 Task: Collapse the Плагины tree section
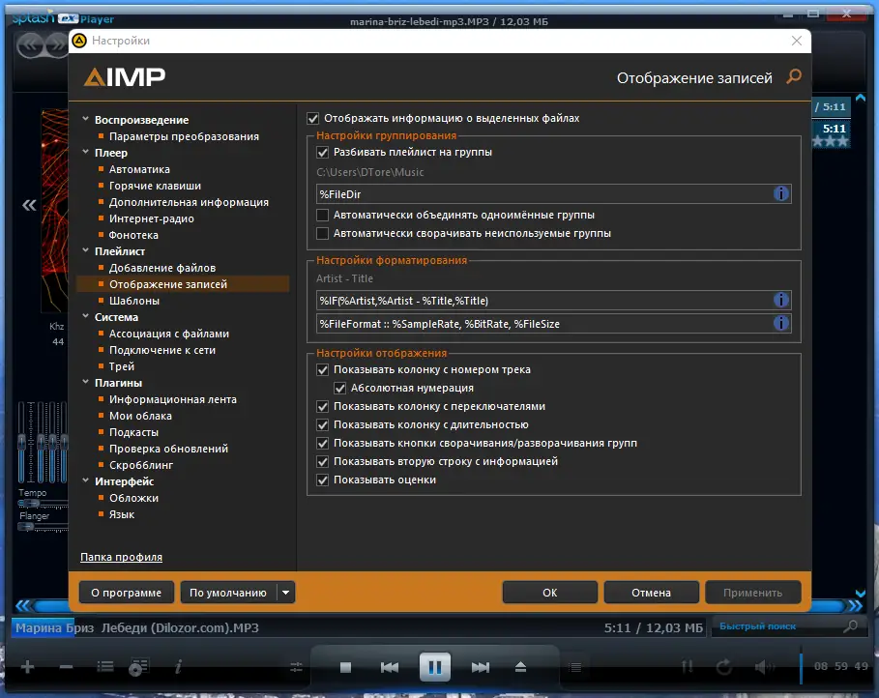tap(86, 382)
